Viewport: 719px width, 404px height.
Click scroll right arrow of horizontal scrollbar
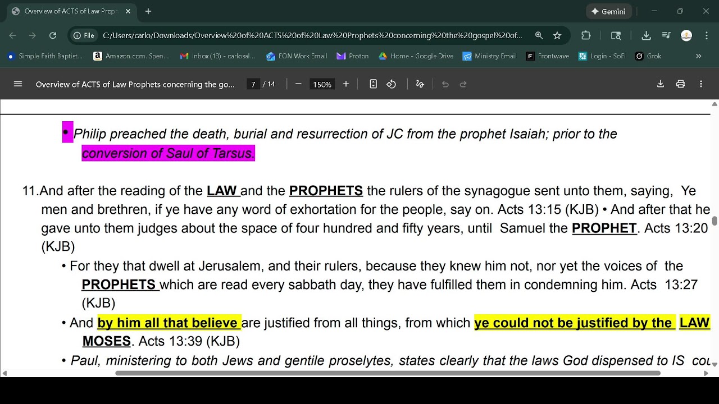[706, 373]
